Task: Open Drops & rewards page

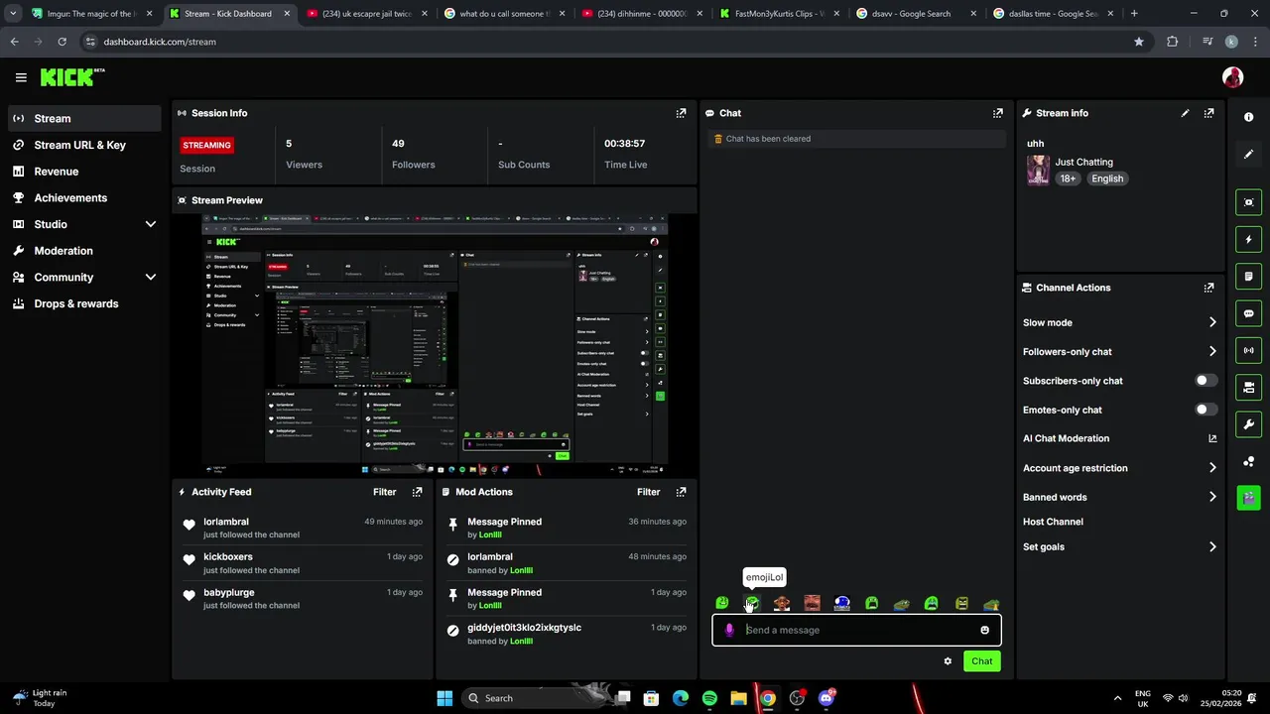Action: click(x=84, y=303)
